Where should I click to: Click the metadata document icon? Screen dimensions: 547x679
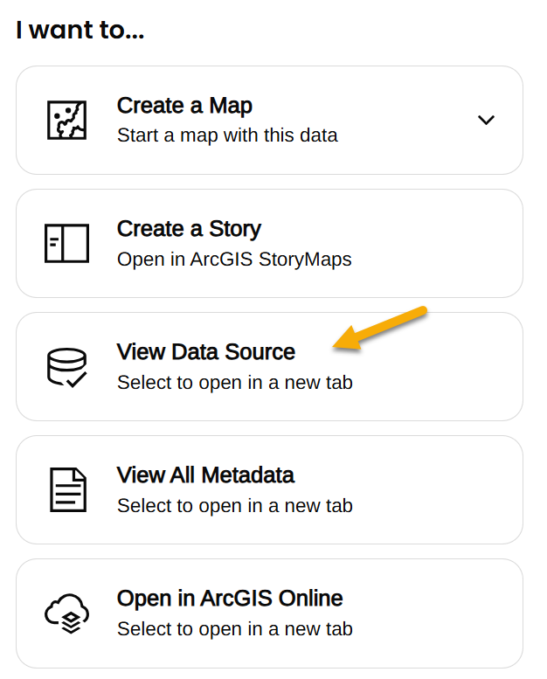tap(67, 489)
